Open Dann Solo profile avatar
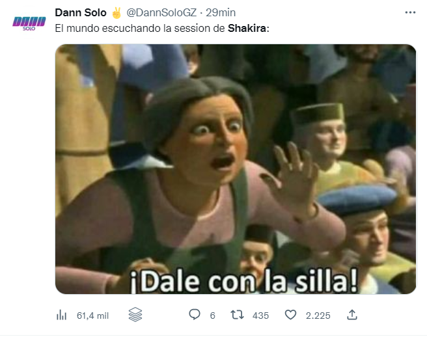 29,23
